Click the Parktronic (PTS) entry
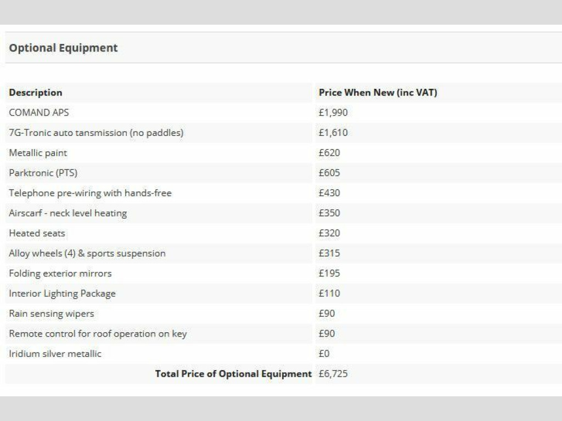The height and width of the screenshot is (421, 562). 43,173
